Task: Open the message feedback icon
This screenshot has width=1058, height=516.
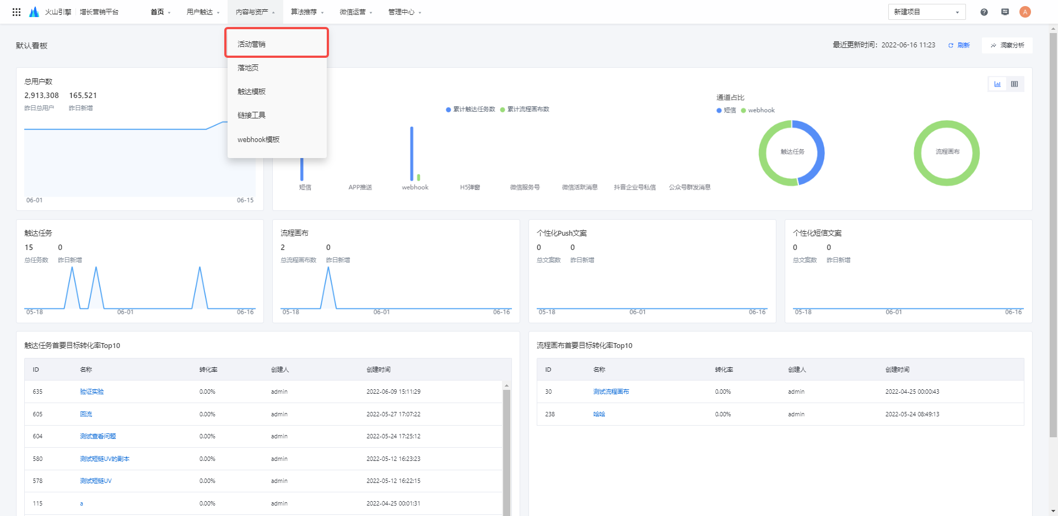Action: pyautogui.click(x=1005, y=12)
